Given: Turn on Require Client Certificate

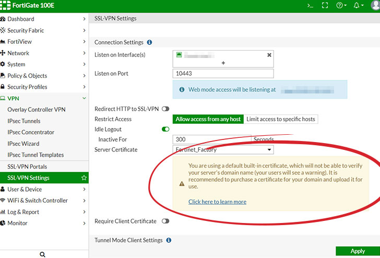Looking at the screenshot, I should (165, 221).
